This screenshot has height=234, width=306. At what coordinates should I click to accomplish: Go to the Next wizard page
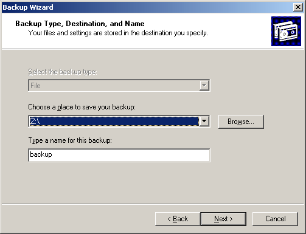(223, 219)
